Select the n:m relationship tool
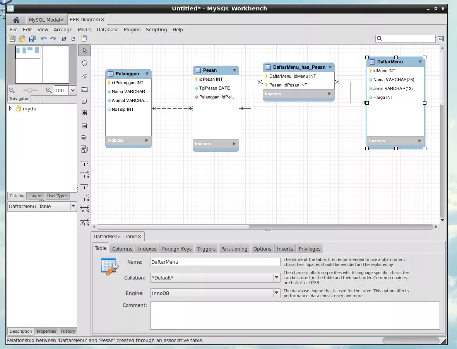Image resolution: width=457 pixels, height=349 pixels. tap(84, 209)
